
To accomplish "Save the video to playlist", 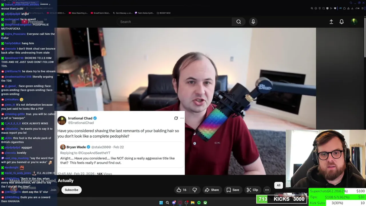I will tap(233, 190).
